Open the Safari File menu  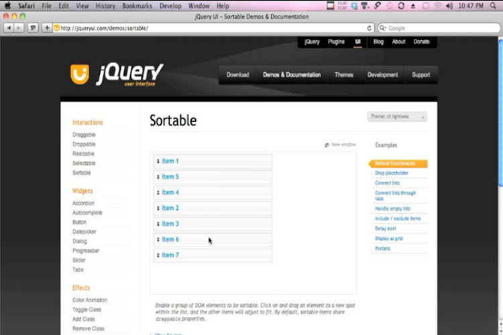click(46, 6)
